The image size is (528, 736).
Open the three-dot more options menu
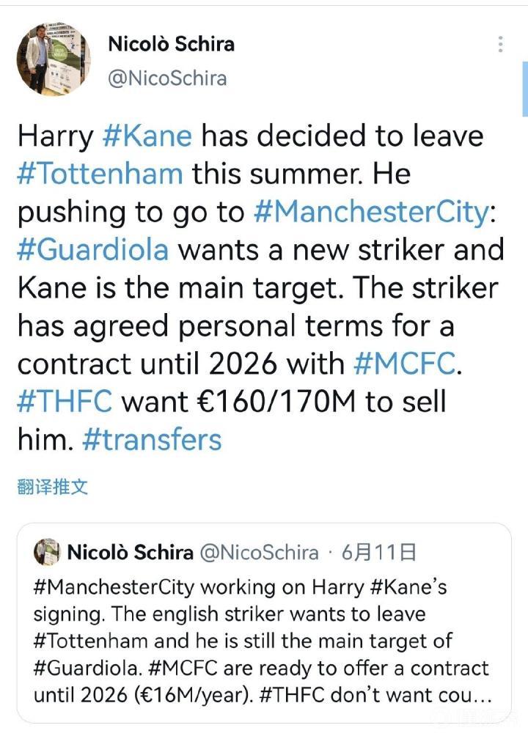500,44
